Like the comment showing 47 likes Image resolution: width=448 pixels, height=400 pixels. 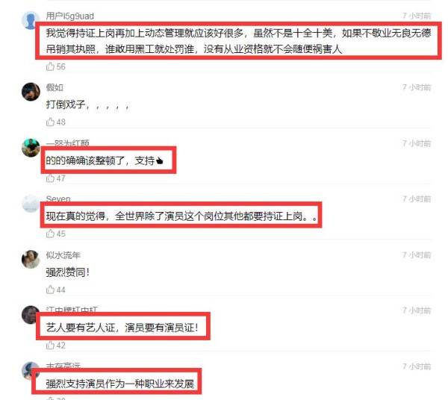tap(50, 178)
